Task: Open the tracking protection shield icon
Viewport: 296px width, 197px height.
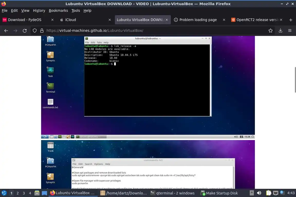Action: tap(34, 31)
